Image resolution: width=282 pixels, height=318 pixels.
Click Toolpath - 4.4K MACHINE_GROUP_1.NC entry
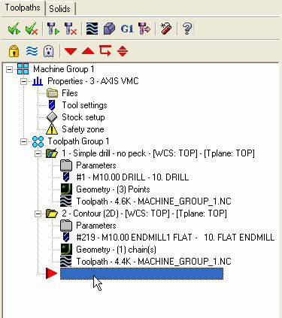(x=153, y=262)
